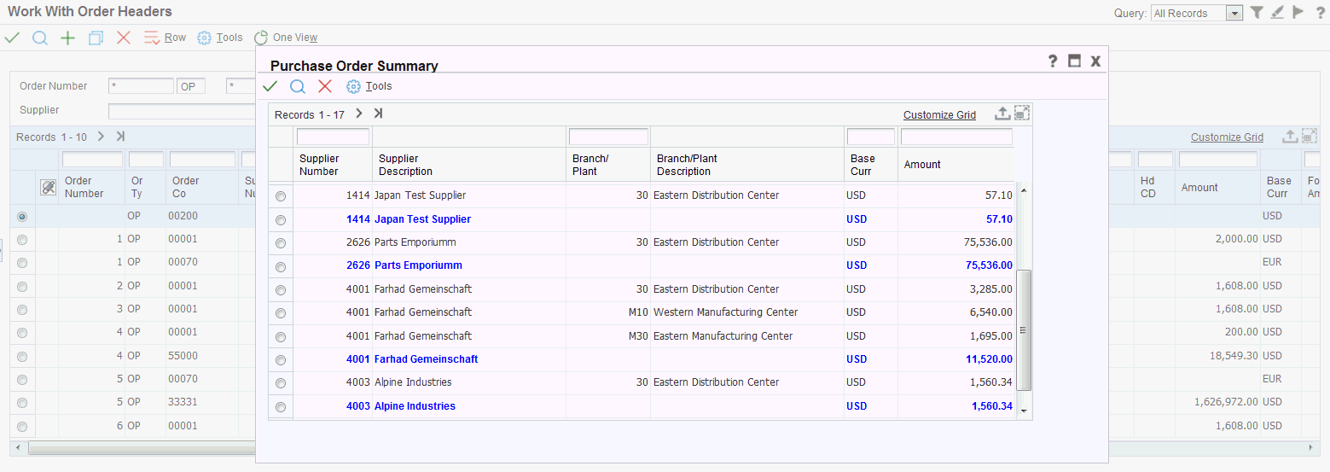Click Customize Grid link in dialog

[939, 115]
